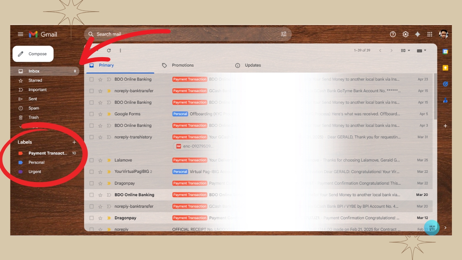Tick the Lalamove email checkbox

coord(91,160)
